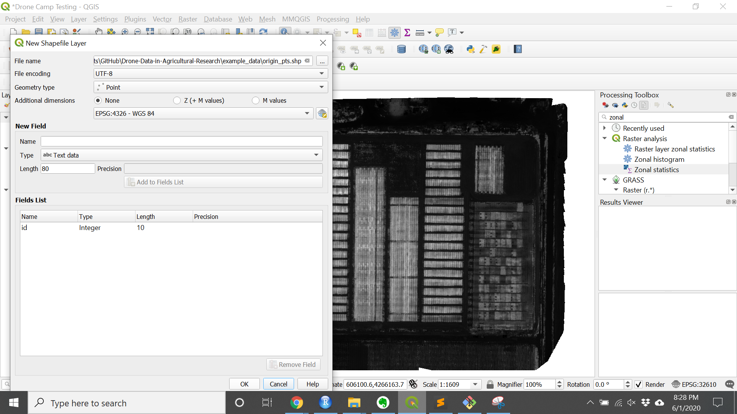The image size is (737, 414).
Task: Click the OK button to confirm
Action: (x=245, y=384)
